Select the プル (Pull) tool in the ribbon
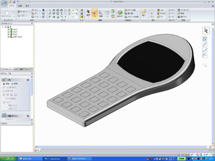The image size is (215, 161). click(94, 13)
